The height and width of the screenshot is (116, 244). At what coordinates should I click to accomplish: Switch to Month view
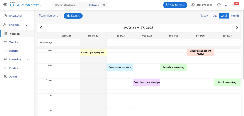[x=235, y=16]
